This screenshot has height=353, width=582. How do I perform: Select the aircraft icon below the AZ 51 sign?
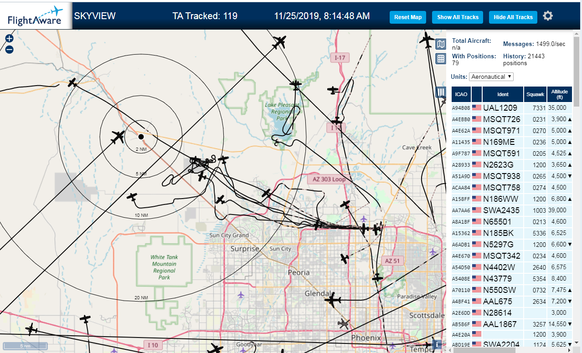(377, 277)
